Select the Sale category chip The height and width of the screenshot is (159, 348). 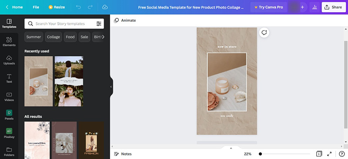pos(84,37)
